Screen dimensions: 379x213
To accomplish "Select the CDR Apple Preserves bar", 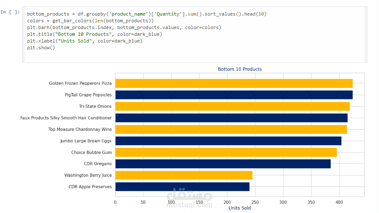I will coord(182,186).
